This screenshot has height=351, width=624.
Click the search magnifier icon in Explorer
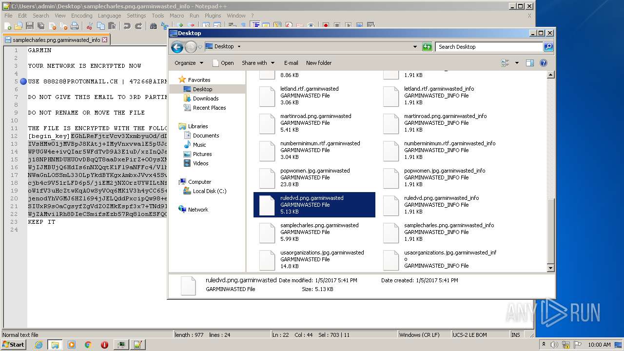point(548,47)
